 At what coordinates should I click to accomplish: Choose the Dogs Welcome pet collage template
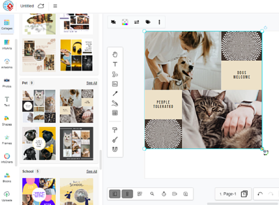pyautogui.click(x=76, y=106)
